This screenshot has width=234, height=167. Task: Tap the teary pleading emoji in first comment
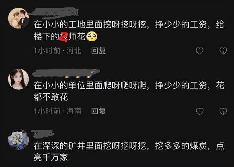tap(92, 37)
